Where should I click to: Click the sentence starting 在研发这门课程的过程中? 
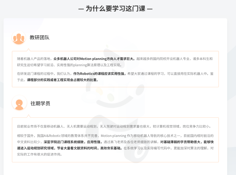pos(44,74)
